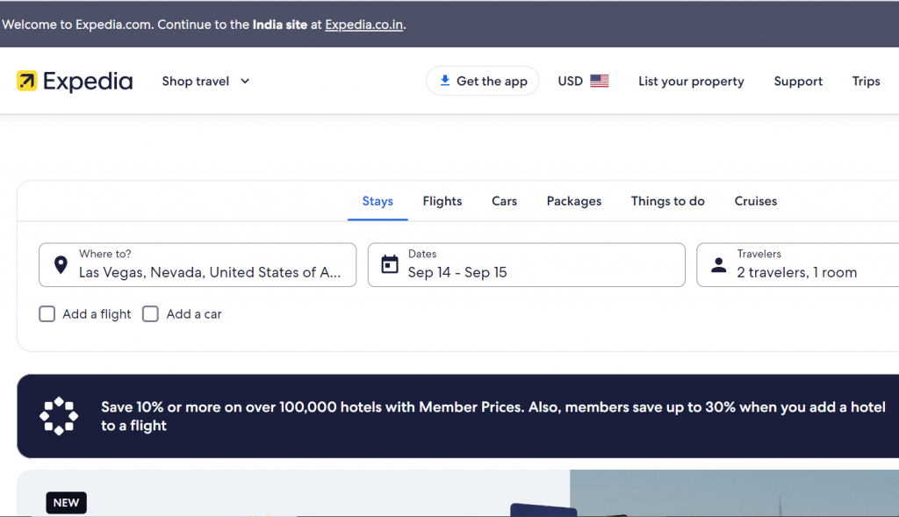The image size is (899, 517).
Task: Open the Support link in header
Action: pos(798,82)
